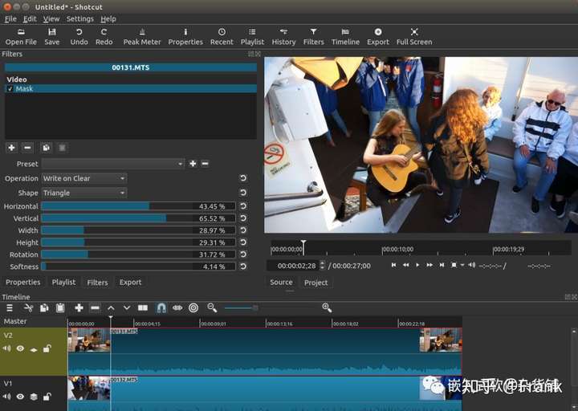Toggle timeline snapping magnet icon
Screen dimensions: 578x411
(x=161, y=307)
